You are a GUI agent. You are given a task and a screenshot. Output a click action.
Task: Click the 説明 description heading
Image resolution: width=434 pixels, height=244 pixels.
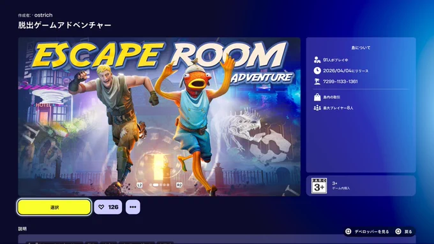coord(22,229)
